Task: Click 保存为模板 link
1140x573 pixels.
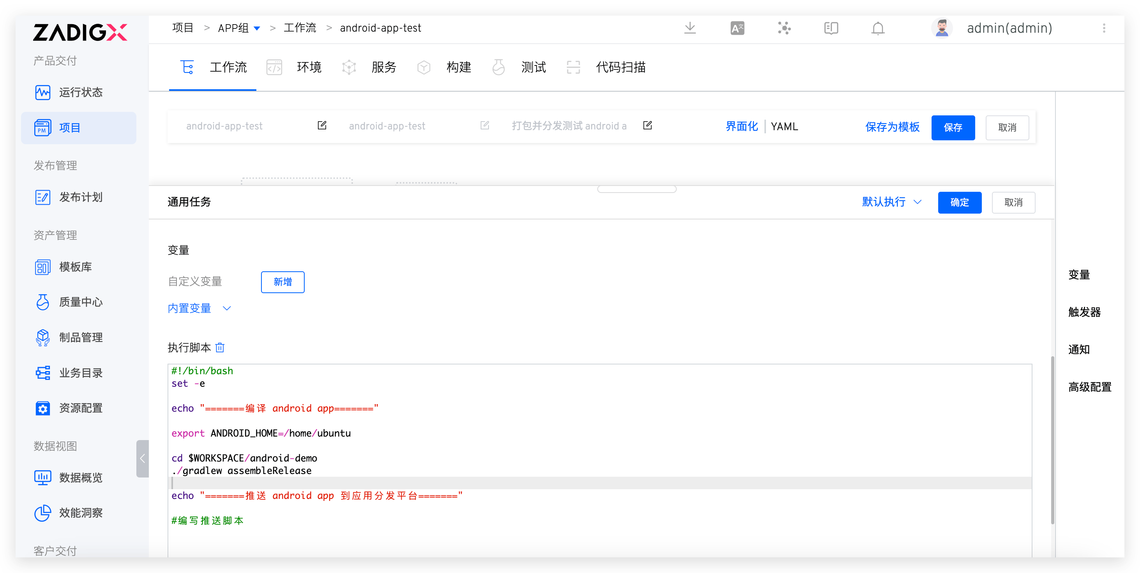Action: click(892, 127)
